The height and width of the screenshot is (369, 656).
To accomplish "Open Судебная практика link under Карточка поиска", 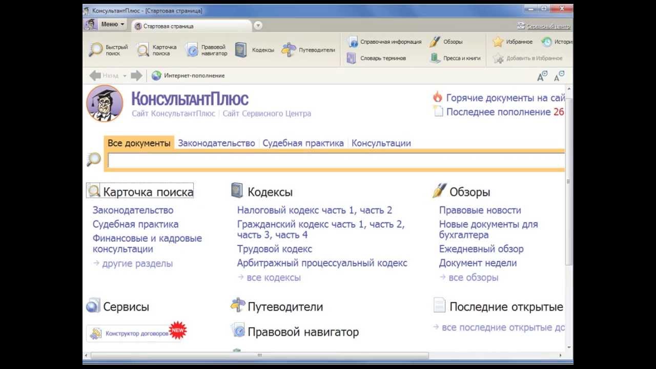I will pos(135,224).
